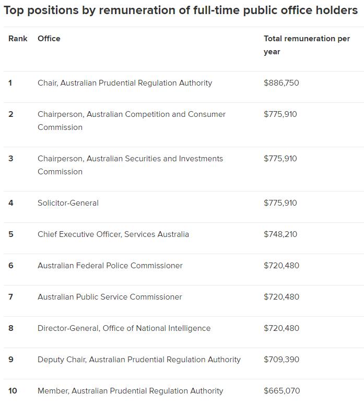Click the Solicitor-General's $775,910 value

(280, 203)
